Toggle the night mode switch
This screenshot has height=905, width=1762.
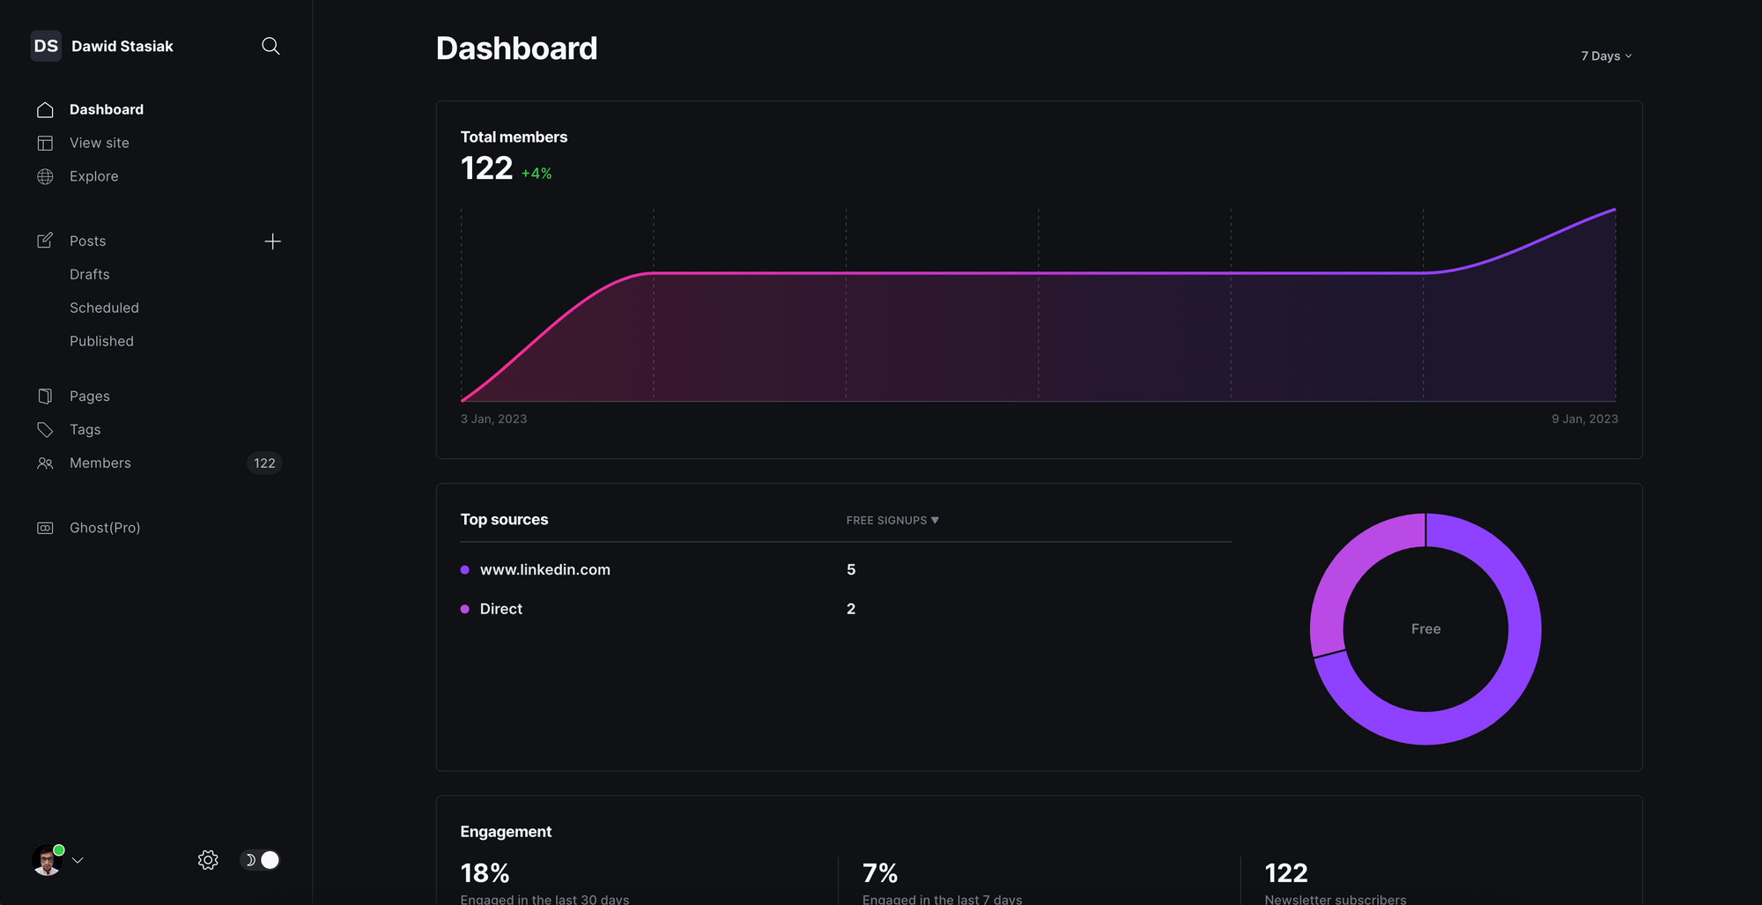pos(260,860)
